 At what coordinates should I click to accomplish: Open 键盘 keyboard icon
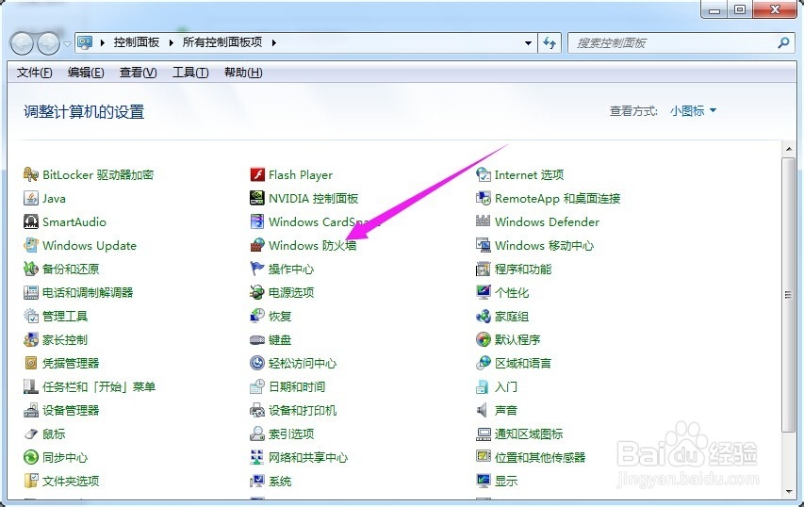coord(257,340)
